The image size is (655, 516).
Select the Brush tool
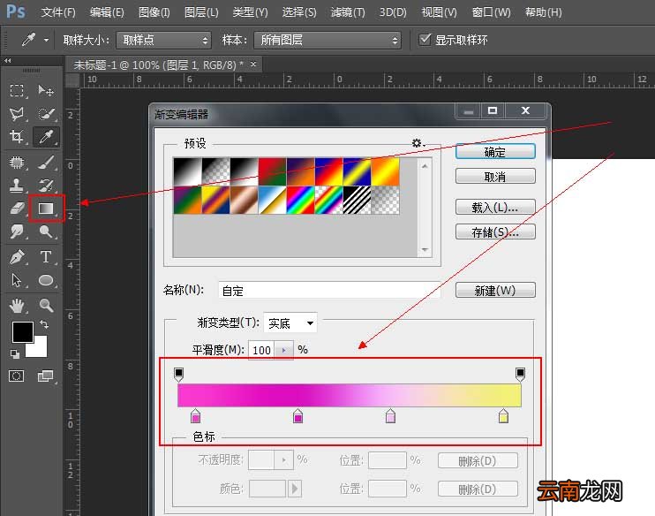[x=46, y=163]
